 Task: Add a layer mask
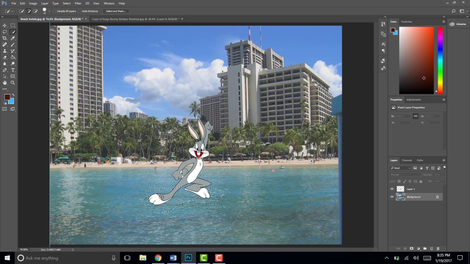(412, 249)
